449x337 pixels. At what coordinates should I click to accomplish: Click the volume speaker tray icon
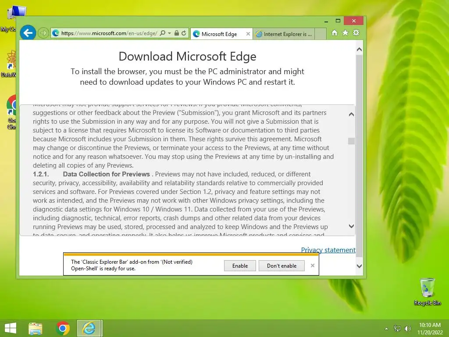(x=407, y=329)
